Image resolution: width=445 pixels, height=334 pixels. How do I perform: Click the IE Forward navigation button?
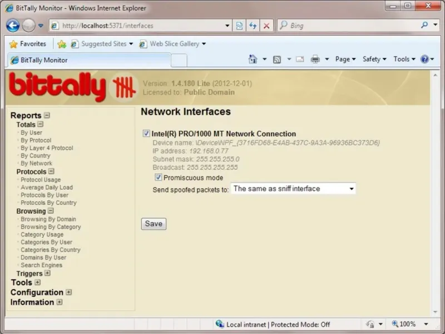pos(28,26)
